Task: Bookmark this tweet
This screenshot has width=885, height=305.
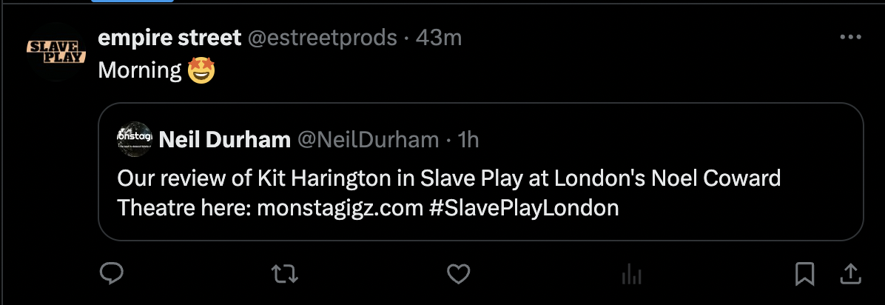Action: (x=804, y=274)
